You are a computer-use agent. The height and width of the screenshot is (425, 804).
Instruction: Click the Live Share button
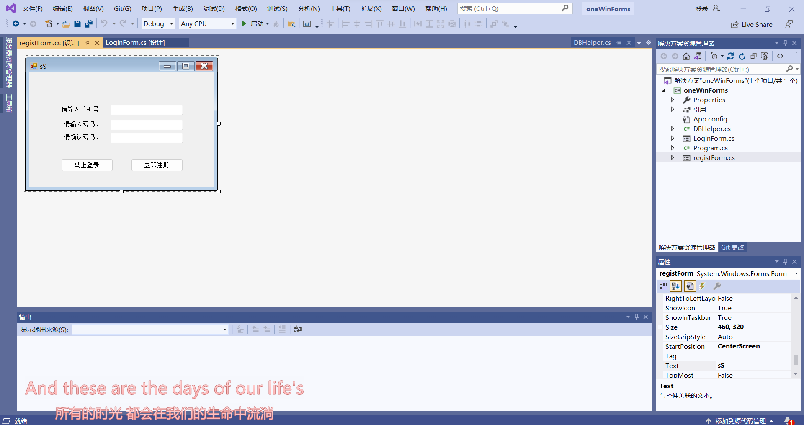click(x=752, y=24)
